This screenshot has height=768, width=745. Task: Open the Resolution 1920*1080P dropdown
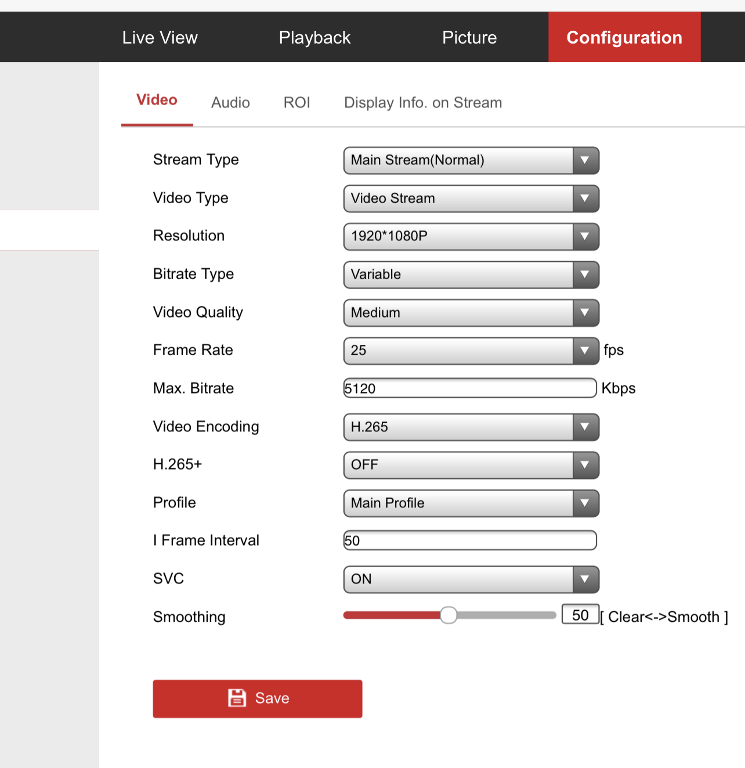tap(471, 236)
